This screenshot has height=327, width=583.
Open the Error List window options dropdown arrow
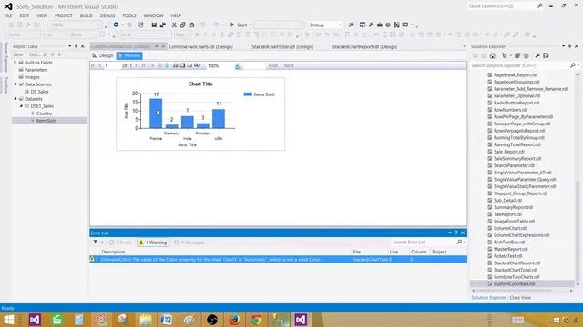tap(450, 233)
